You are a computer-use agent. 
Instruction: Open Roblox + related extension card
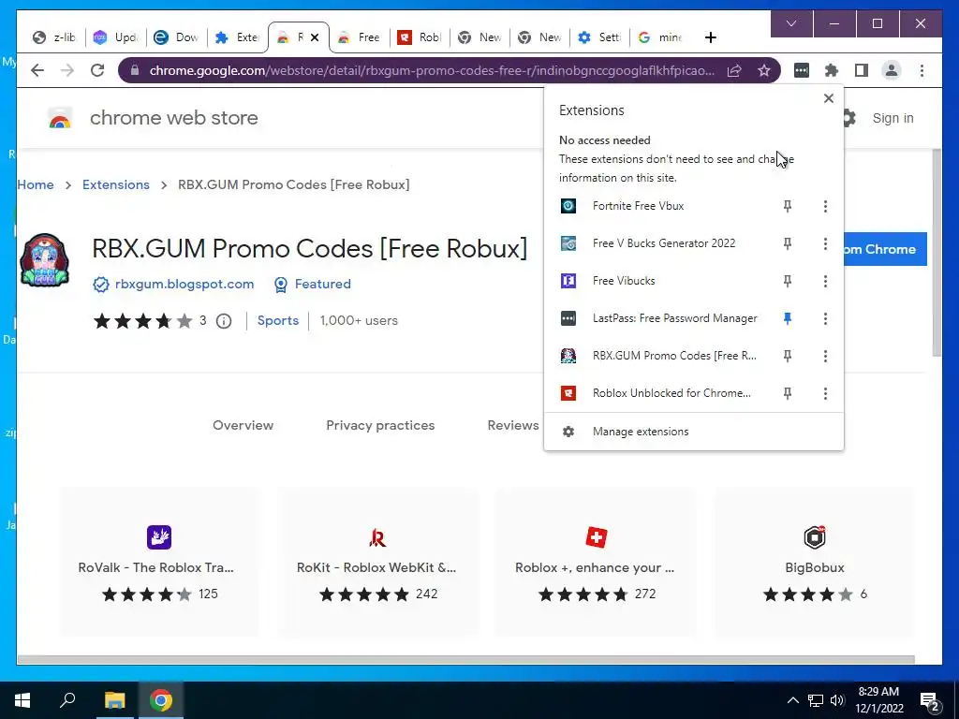[596, 562]
